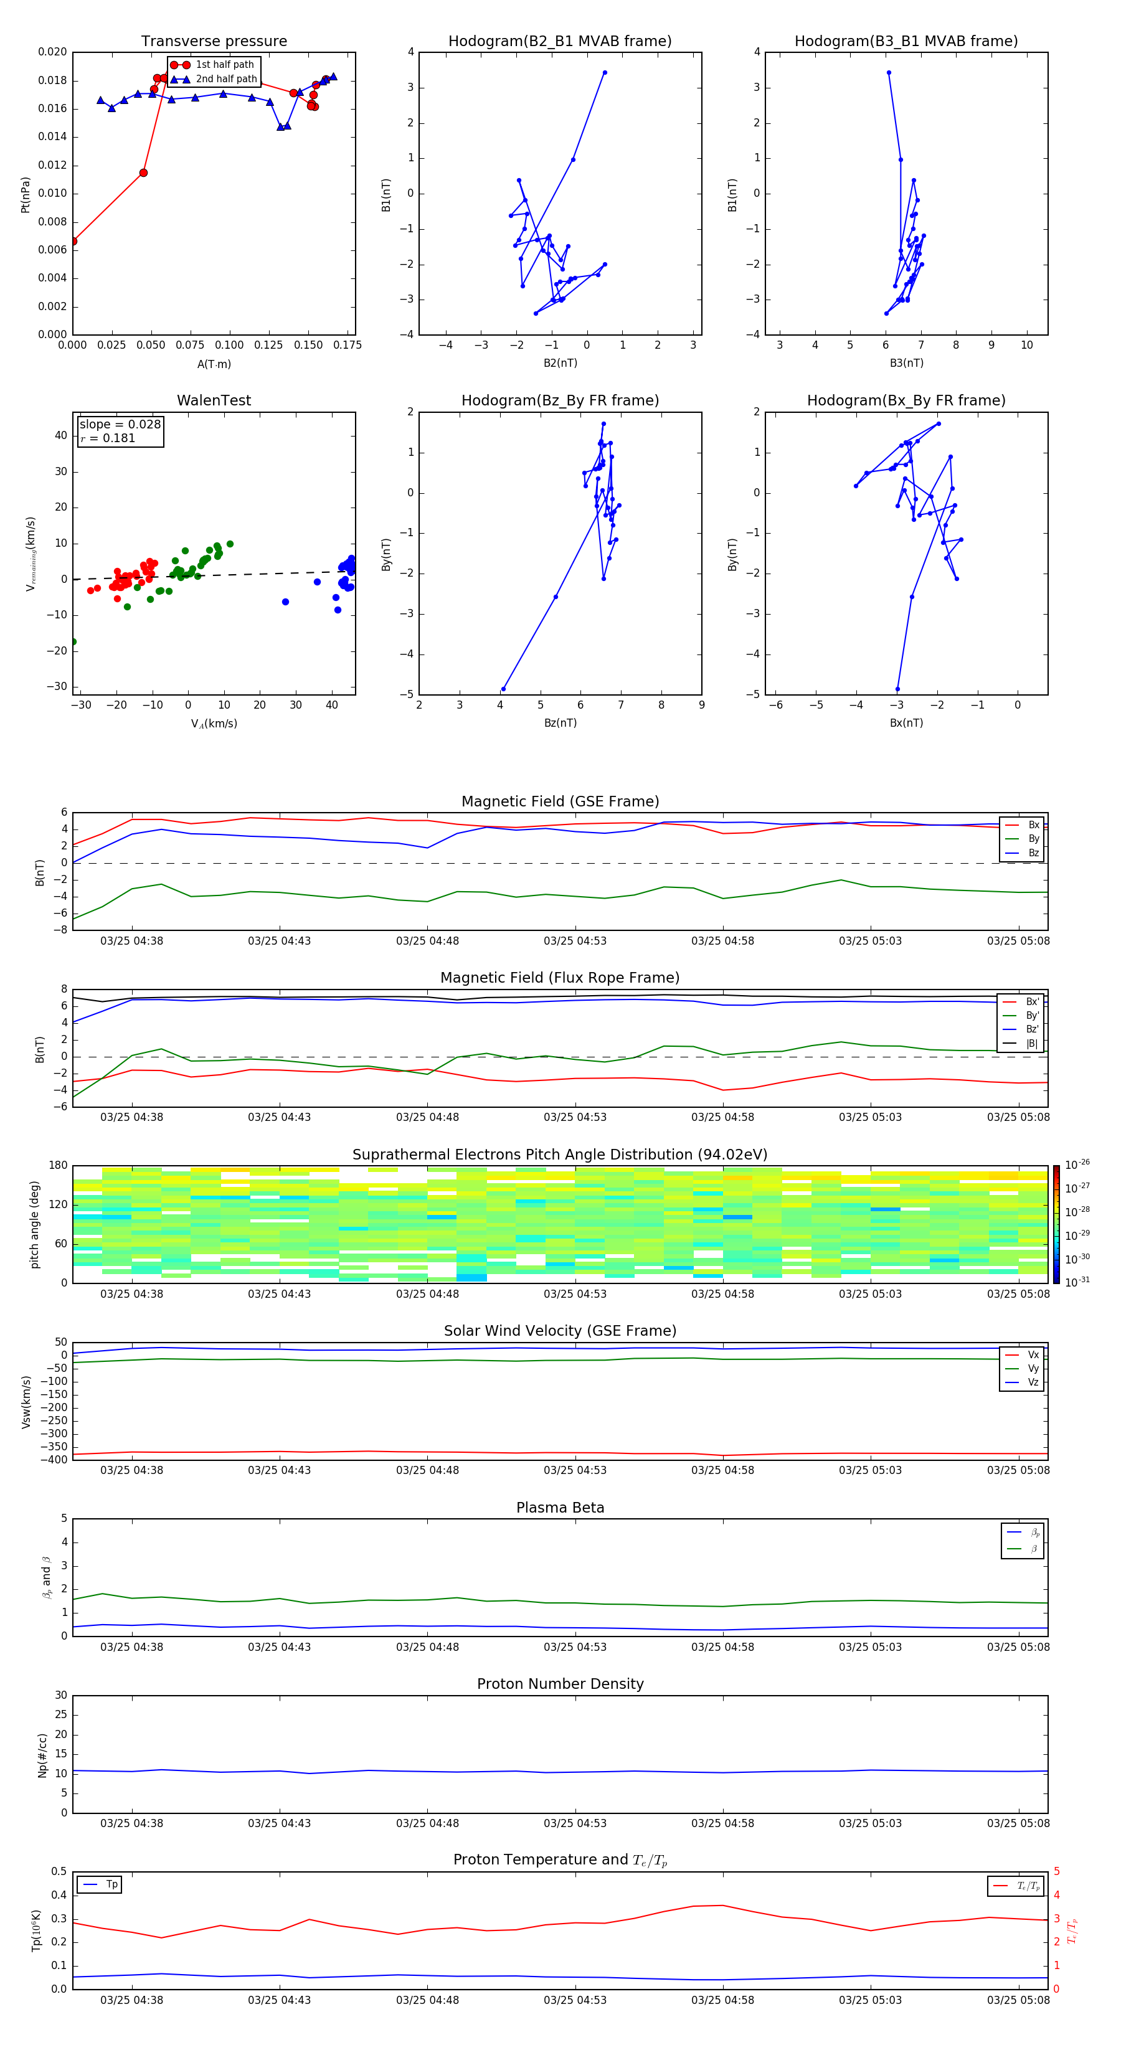Click the lowest red point in Transverse pressure
The image size is (1121, 2055).
pyautogui.click(x=73, y=241)
